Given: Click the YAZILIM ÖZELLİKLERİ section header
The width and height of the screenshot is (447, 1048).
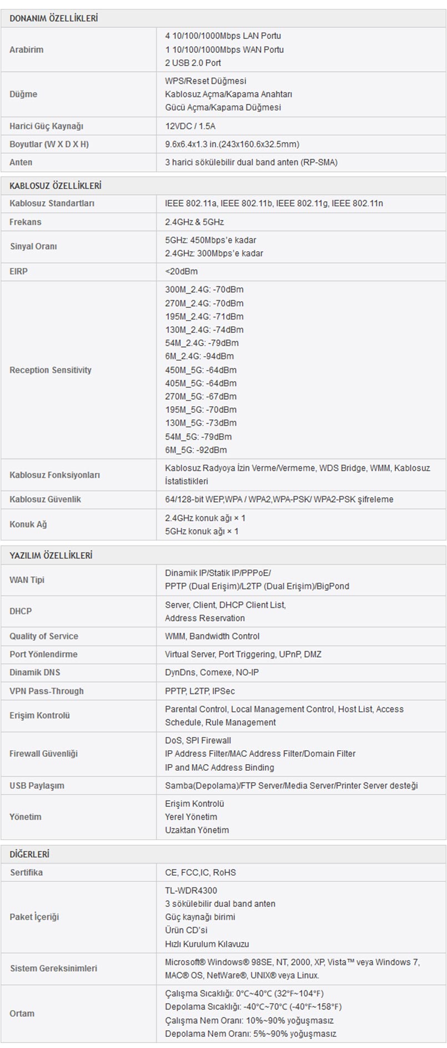Looking at the screenshot, I should click(x=51, y=555).
